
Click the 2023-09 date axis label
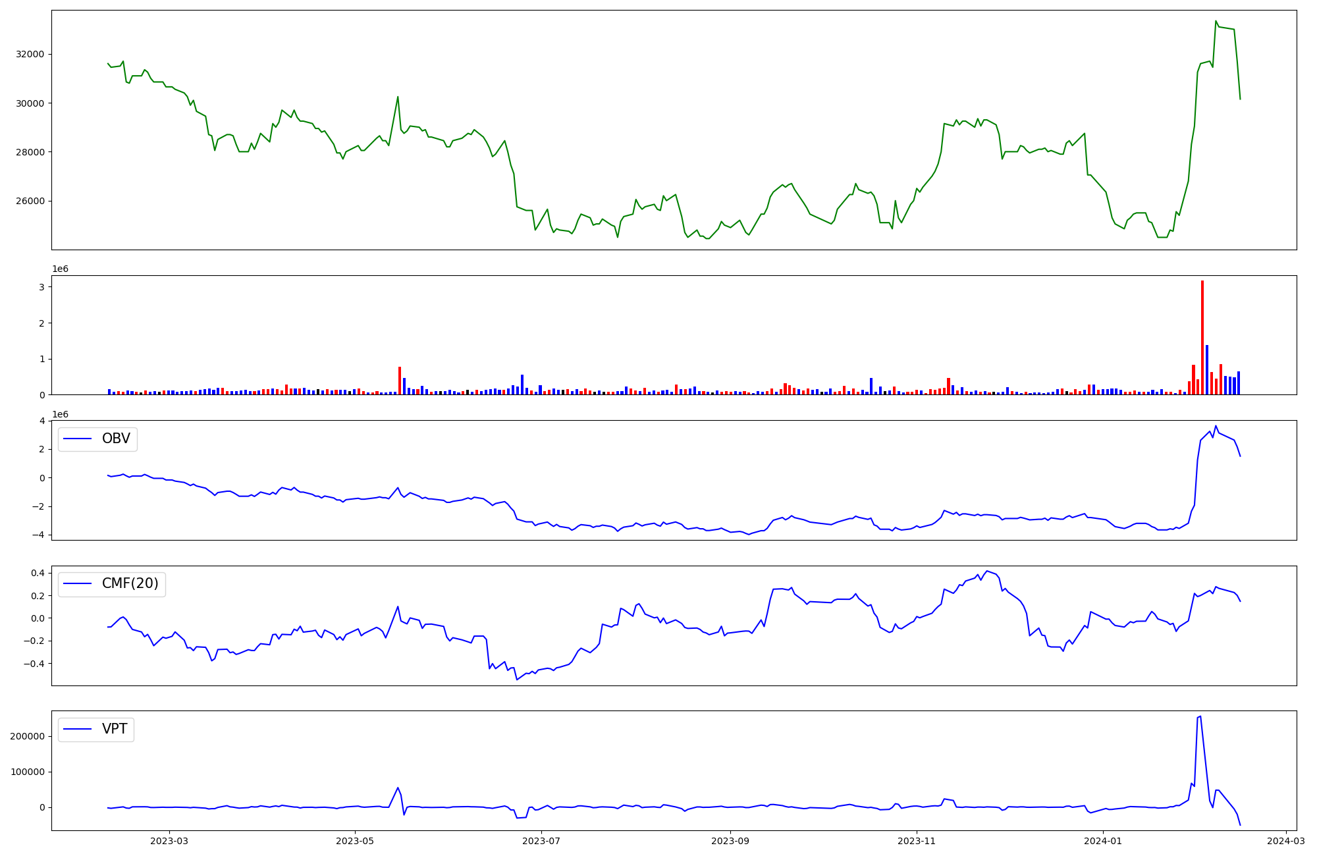[x=730, y=841]
